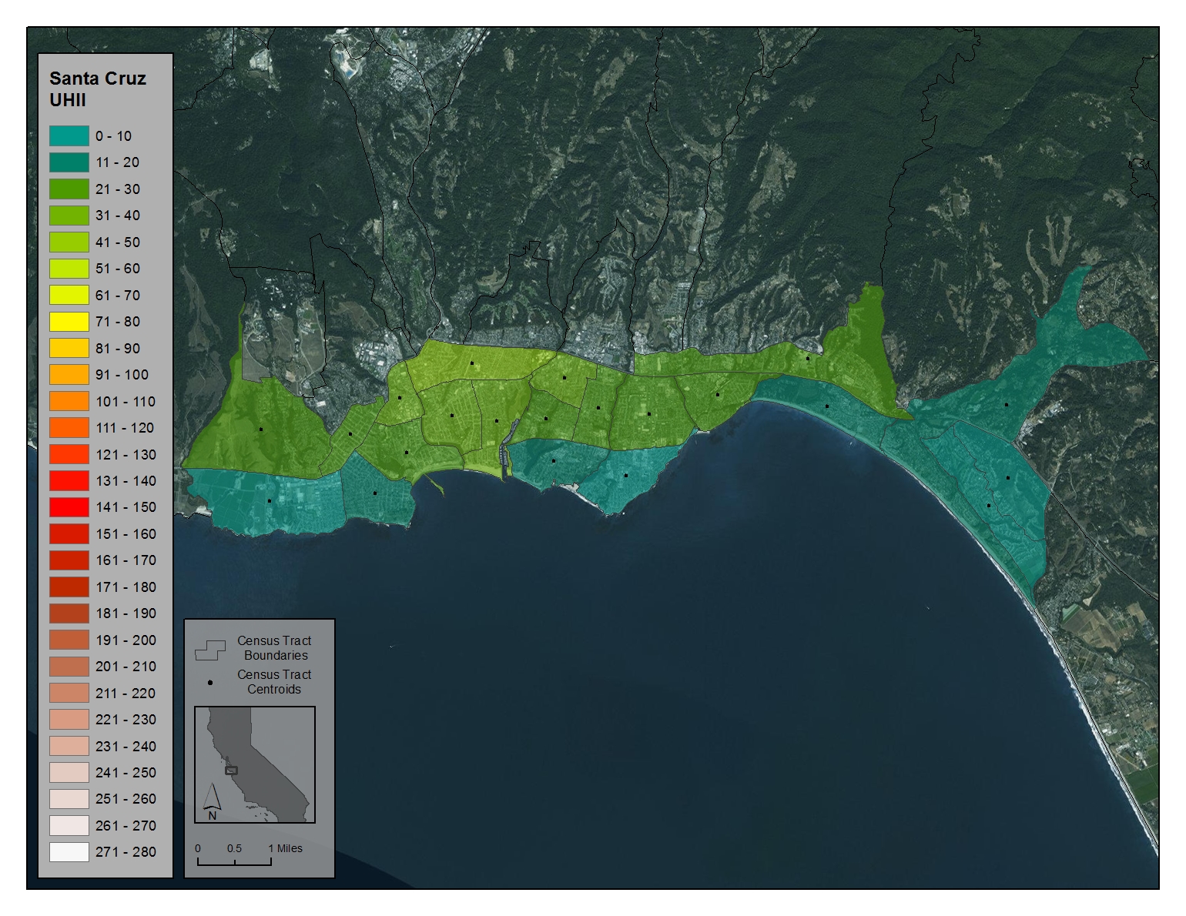Select the 181 - 190 legend swatch

[x=69, y=613]
